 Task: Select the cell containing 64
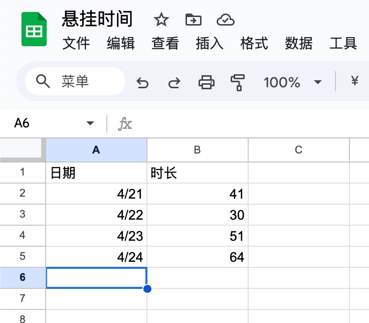pyautogui.click(x=198, y=257)
